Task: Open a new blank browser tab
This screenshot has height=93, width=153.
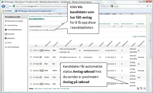Action: [x=58, y=11]
